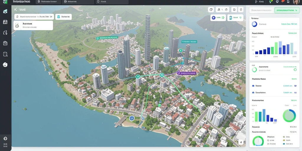Open the first tab in top bar

click(x=48, y=2)
